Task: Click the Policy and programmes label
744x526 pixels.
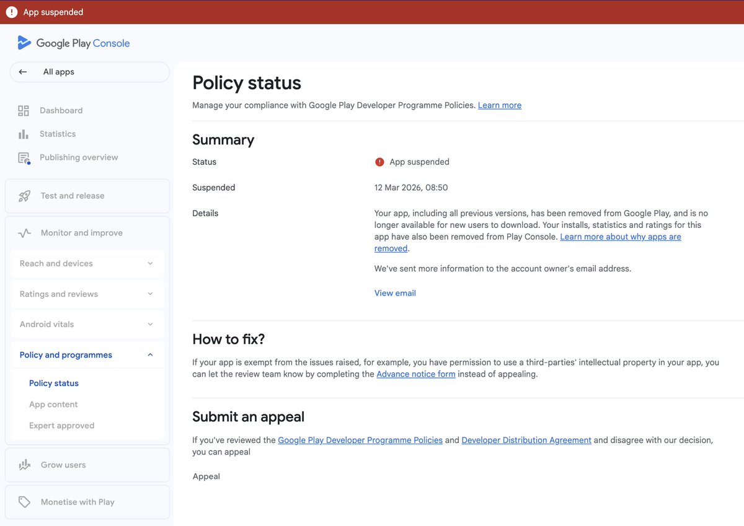Action: coord(66,355)
